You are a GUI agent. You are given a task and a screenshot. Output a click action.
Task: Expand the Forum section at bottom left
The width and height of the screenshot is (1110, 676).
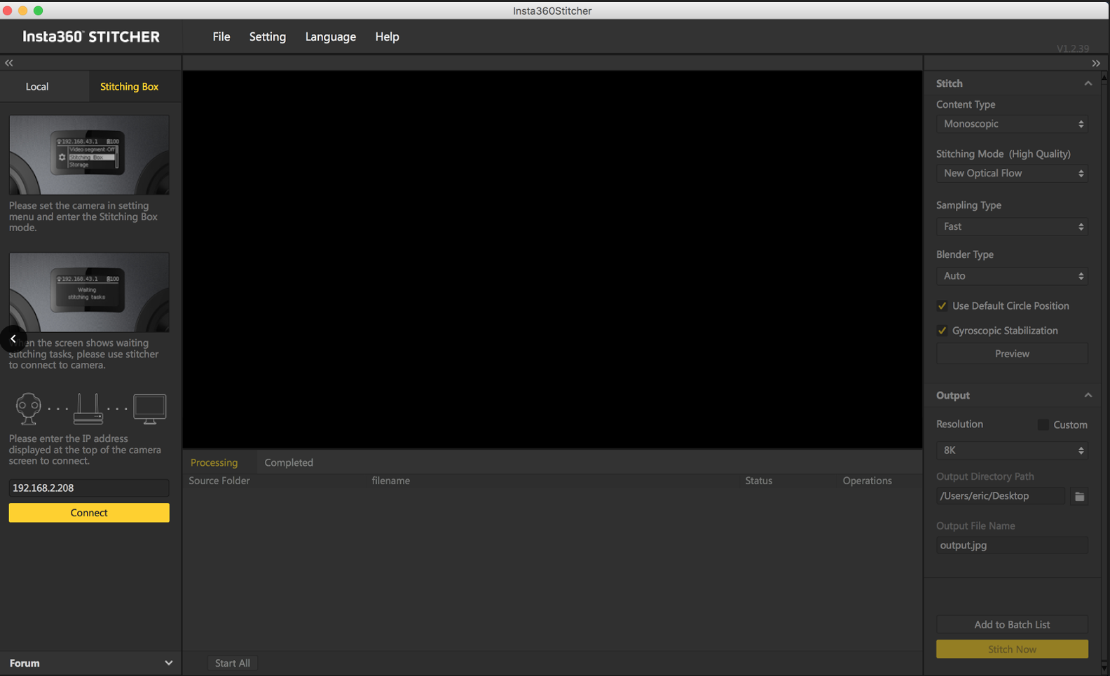pyautogui.click(x=168, y=663)
